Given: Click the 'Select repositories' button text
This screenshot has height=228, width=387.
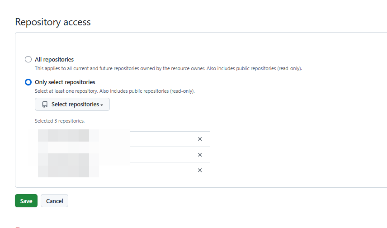Looking at the screenshot, I should [x=75, y=104].
